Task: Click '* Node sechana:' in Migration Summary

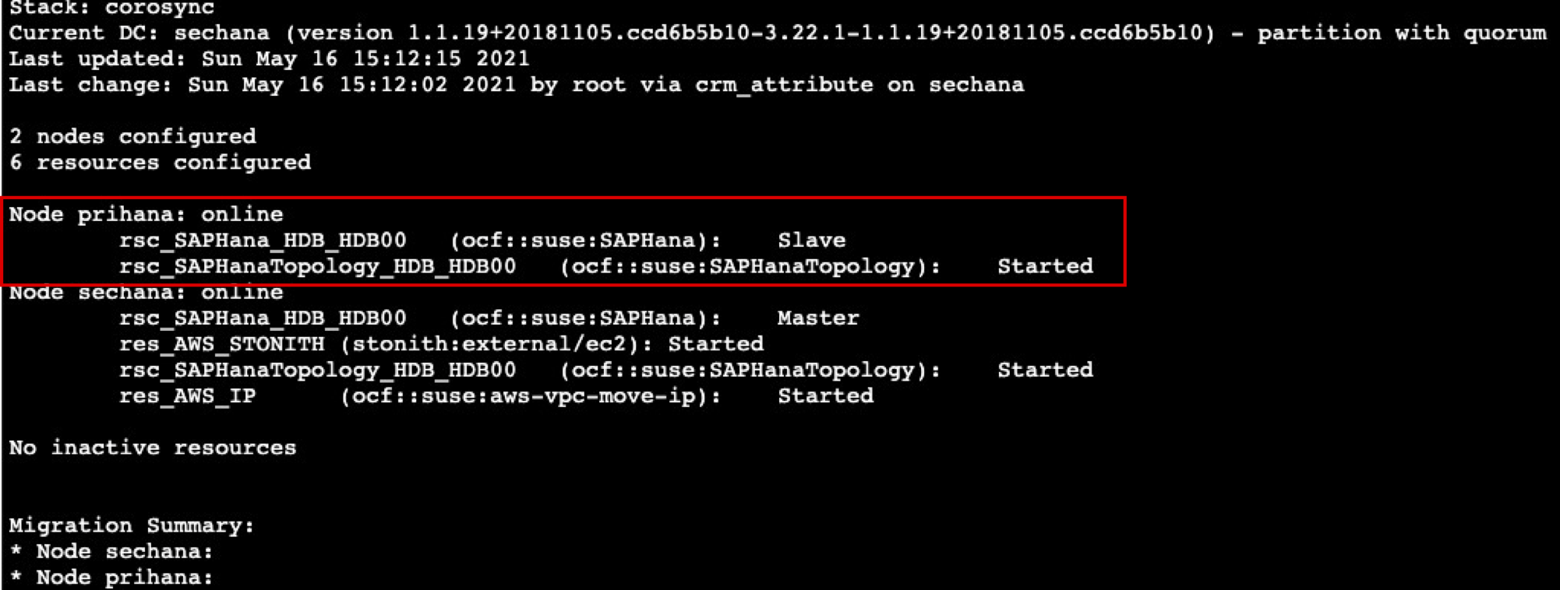Action: (x=111, y=552)
